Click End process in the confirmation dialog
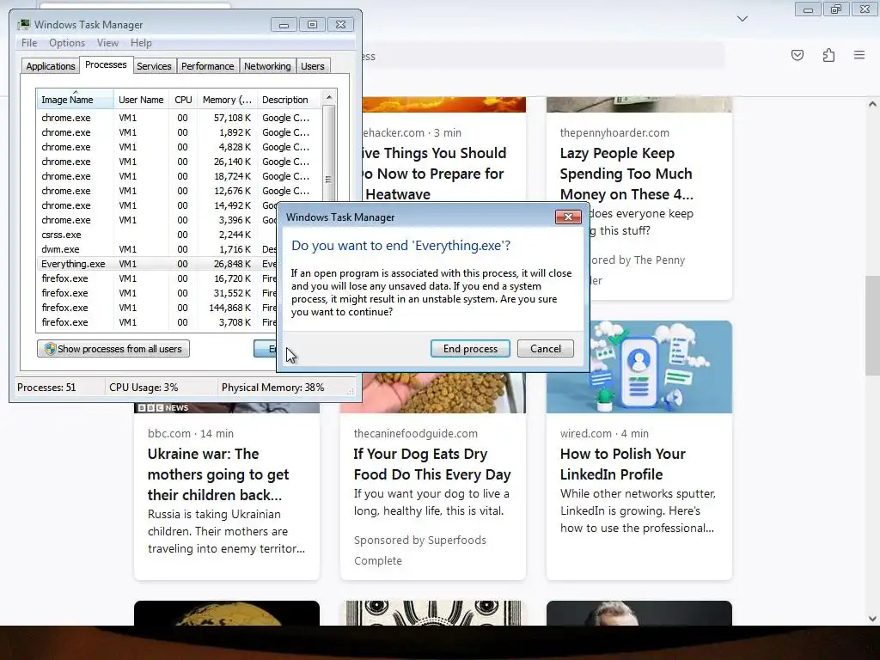The height and width of the screenshot is (660, 880). pyautogui.click(x=470, y=349)
